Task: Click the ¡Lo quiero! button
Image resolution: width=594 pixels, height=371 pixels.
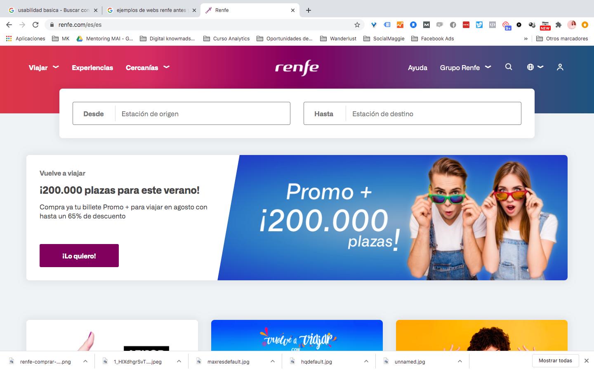Action: [79, 256]
